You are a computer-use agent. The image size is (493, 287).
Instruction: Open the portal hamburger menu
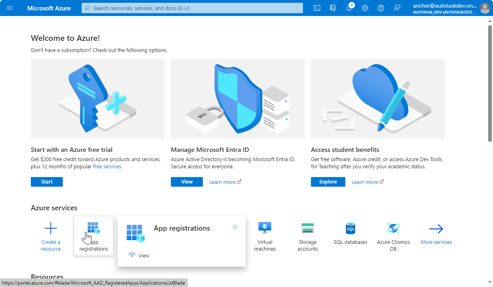10,8
